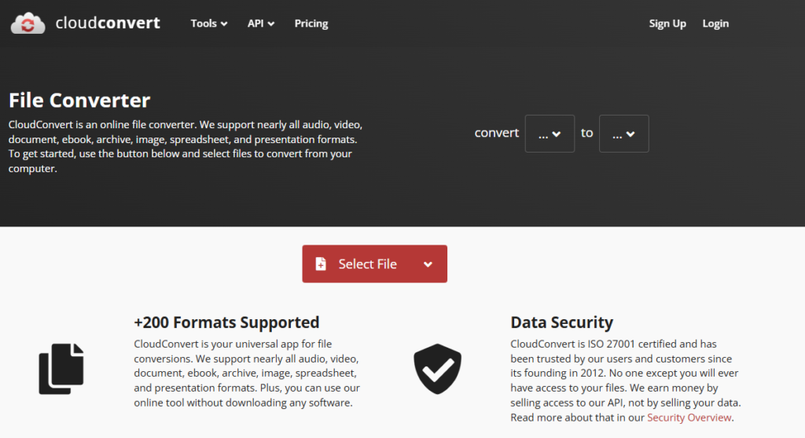Expand the chevron beside API

click(271, 24)
